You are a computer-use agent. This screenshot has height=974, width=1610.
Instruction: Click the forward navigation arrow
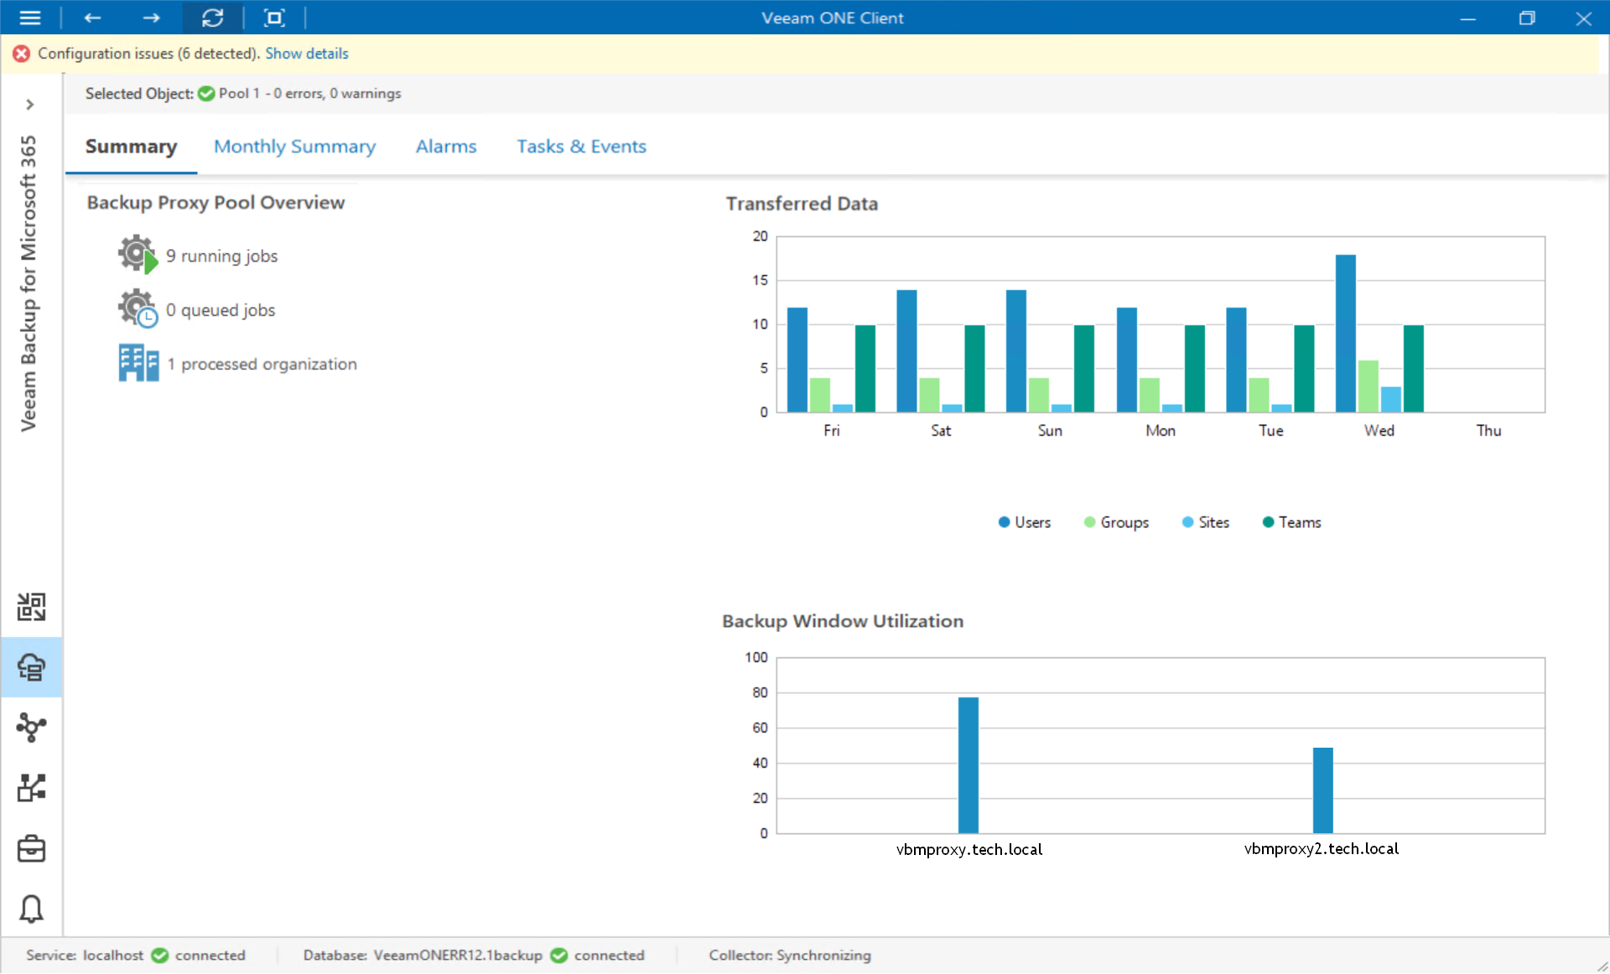[x=151, y=18]
